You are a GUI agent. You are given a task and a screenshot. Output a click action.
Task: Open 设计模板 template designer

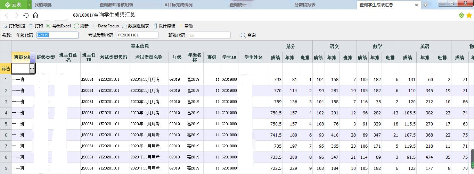(x=164, y=26)
